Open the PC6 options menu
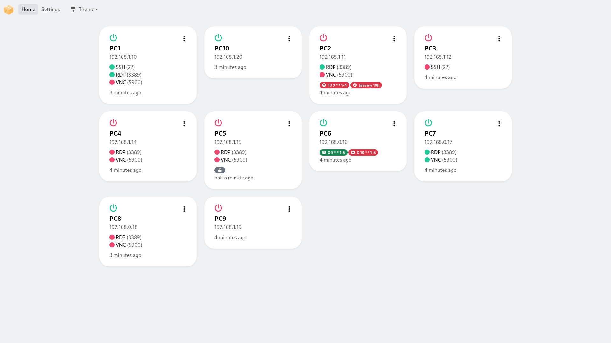The image size is (611, 343). pos(394,124)
